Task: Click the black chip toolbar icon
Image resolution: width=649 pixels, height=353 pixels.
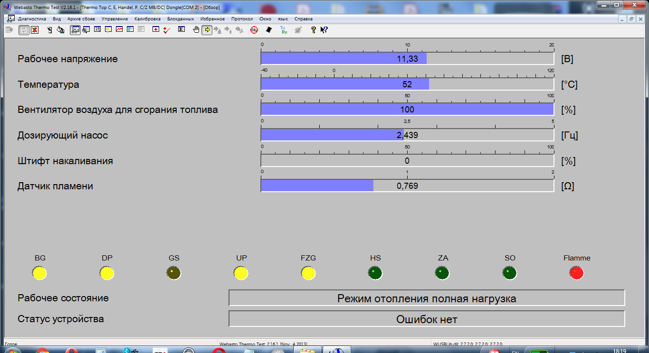Action: coord(268,30)
